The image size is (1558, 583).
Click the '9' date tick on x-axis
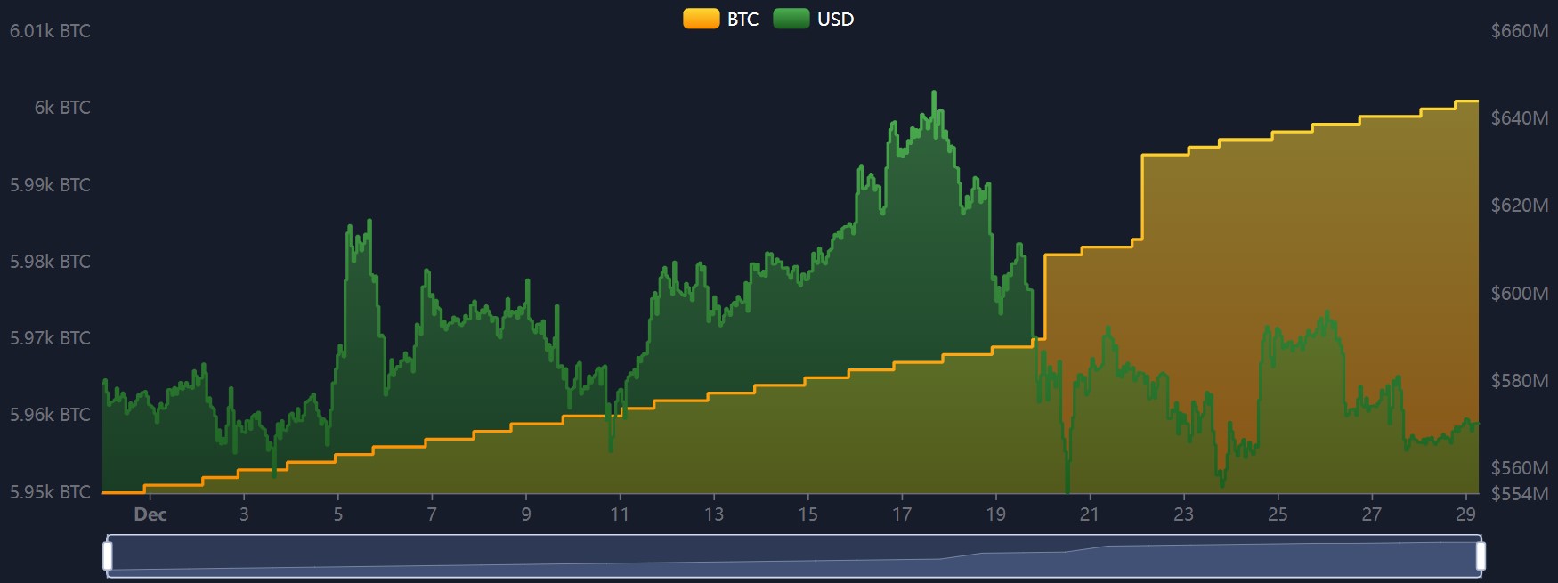pos(526,514)
